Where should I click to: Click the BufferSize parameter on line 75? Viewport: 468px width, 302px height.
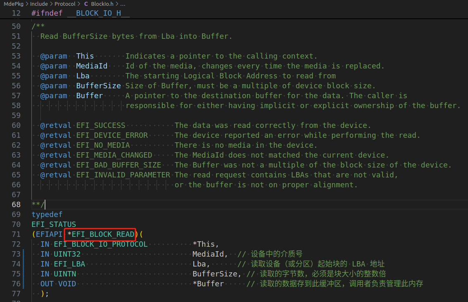point(215,274)
